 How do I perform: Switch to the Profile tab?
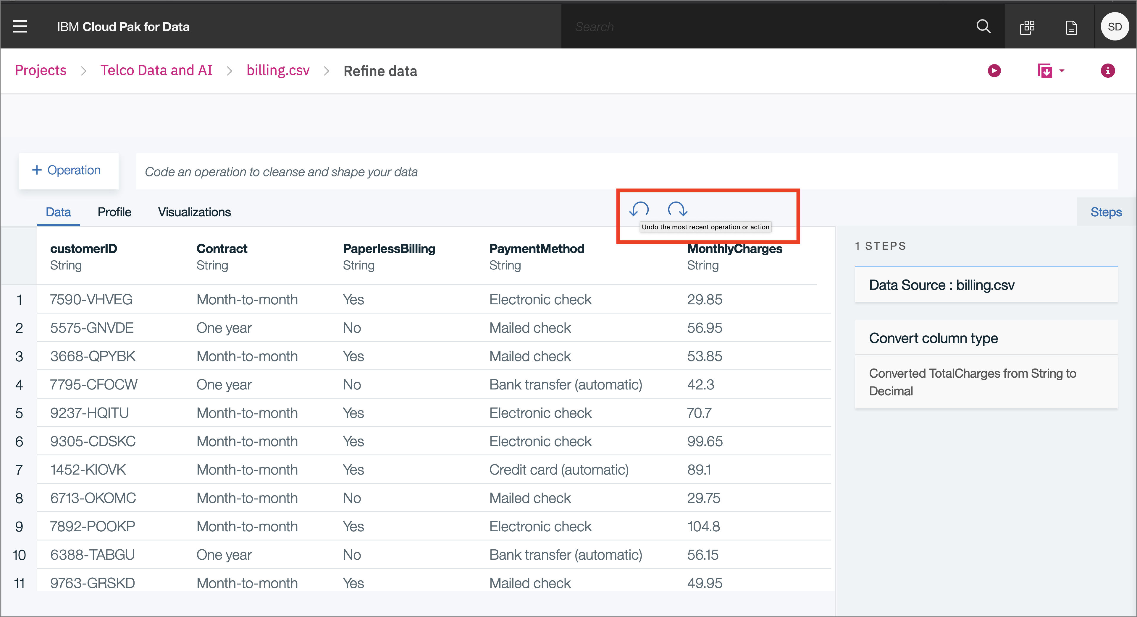[114, 212]
